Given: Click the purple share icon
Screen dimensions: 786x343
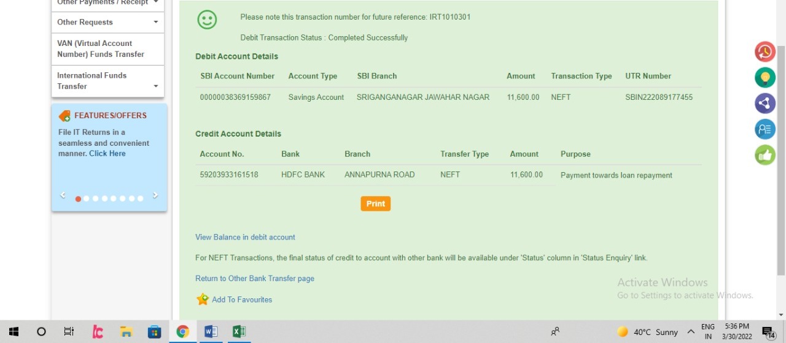Looking at the screenshot, I should pos(765,104).
